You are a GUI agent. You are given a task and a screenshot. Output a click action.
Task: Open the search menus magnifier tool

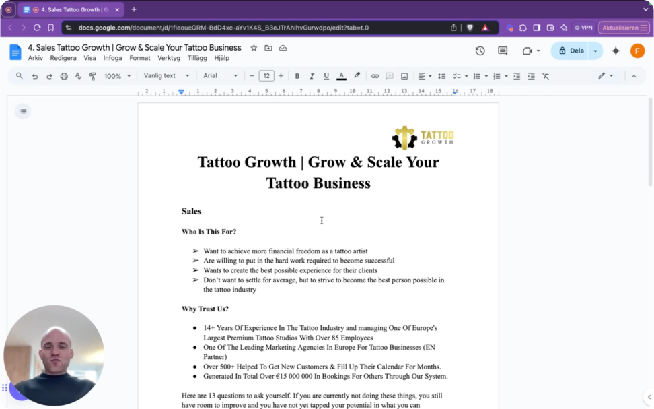click(20, 76)
